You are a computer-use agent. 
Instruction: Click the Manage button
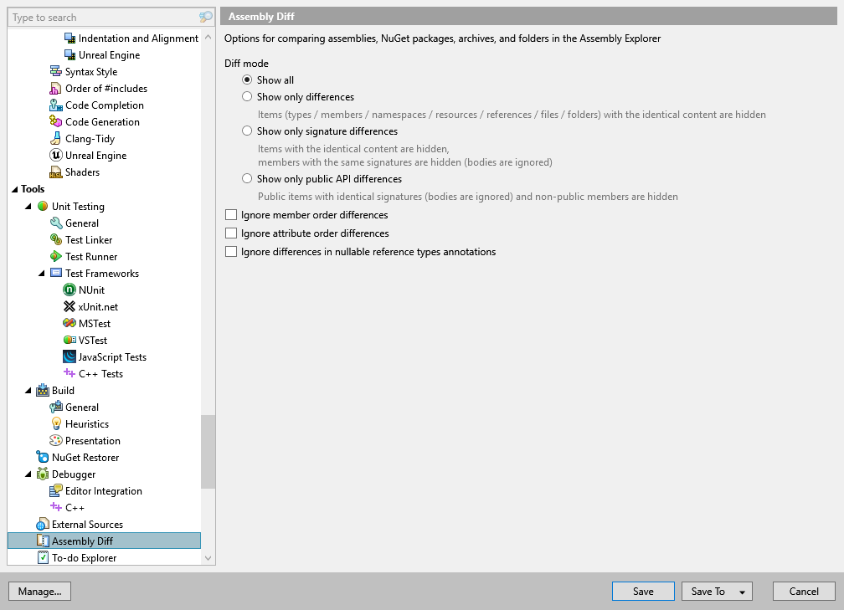click(39, 591)
